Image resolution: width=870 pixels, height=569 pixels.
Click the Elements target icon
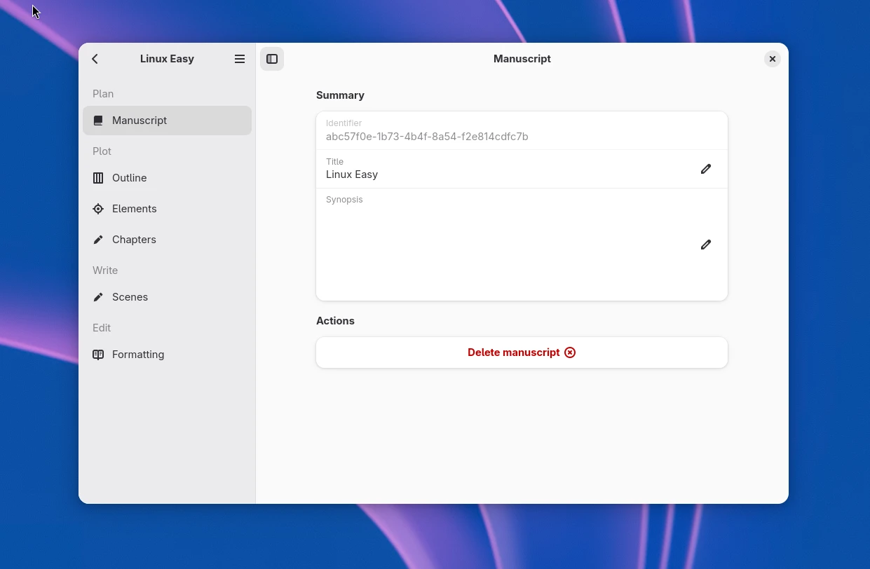98,209
